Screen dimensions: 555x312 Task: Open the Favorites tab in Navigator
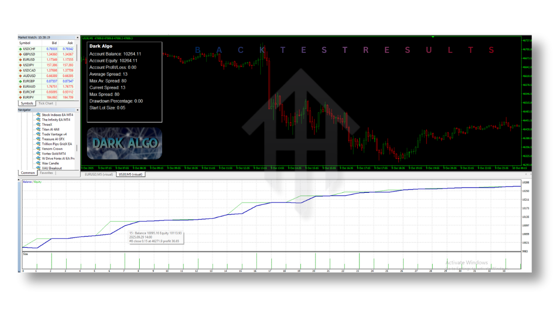pyautogui.click(x=46, y=173)
